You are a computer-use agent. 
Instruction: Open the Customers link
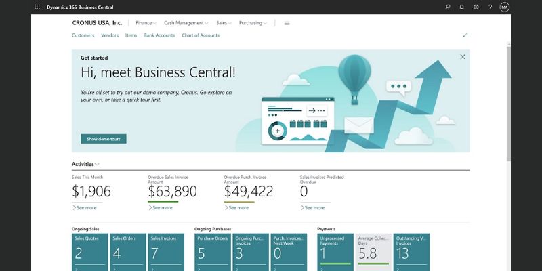point(83,35)
